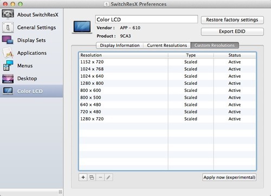Select the 1280 x 800 row
Viewport: 271px width, 196px height.
(167, 83)
